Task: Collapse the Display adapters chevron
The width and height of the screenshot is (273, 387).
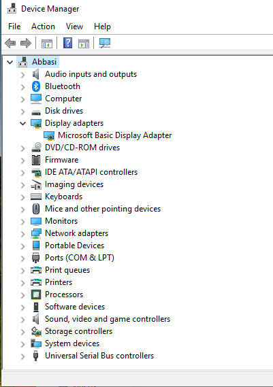Action: 23,123
